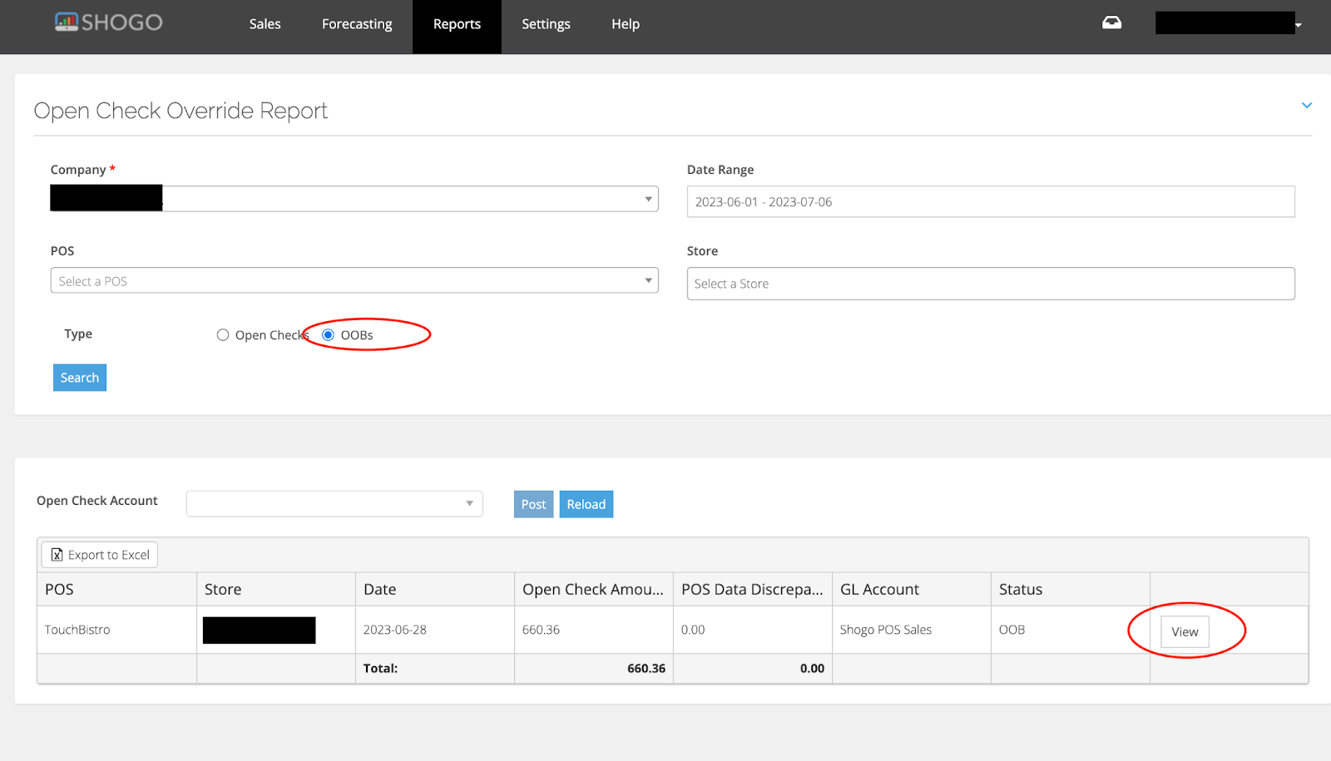Select the Open Checks radio button

(x=223, y=334)
